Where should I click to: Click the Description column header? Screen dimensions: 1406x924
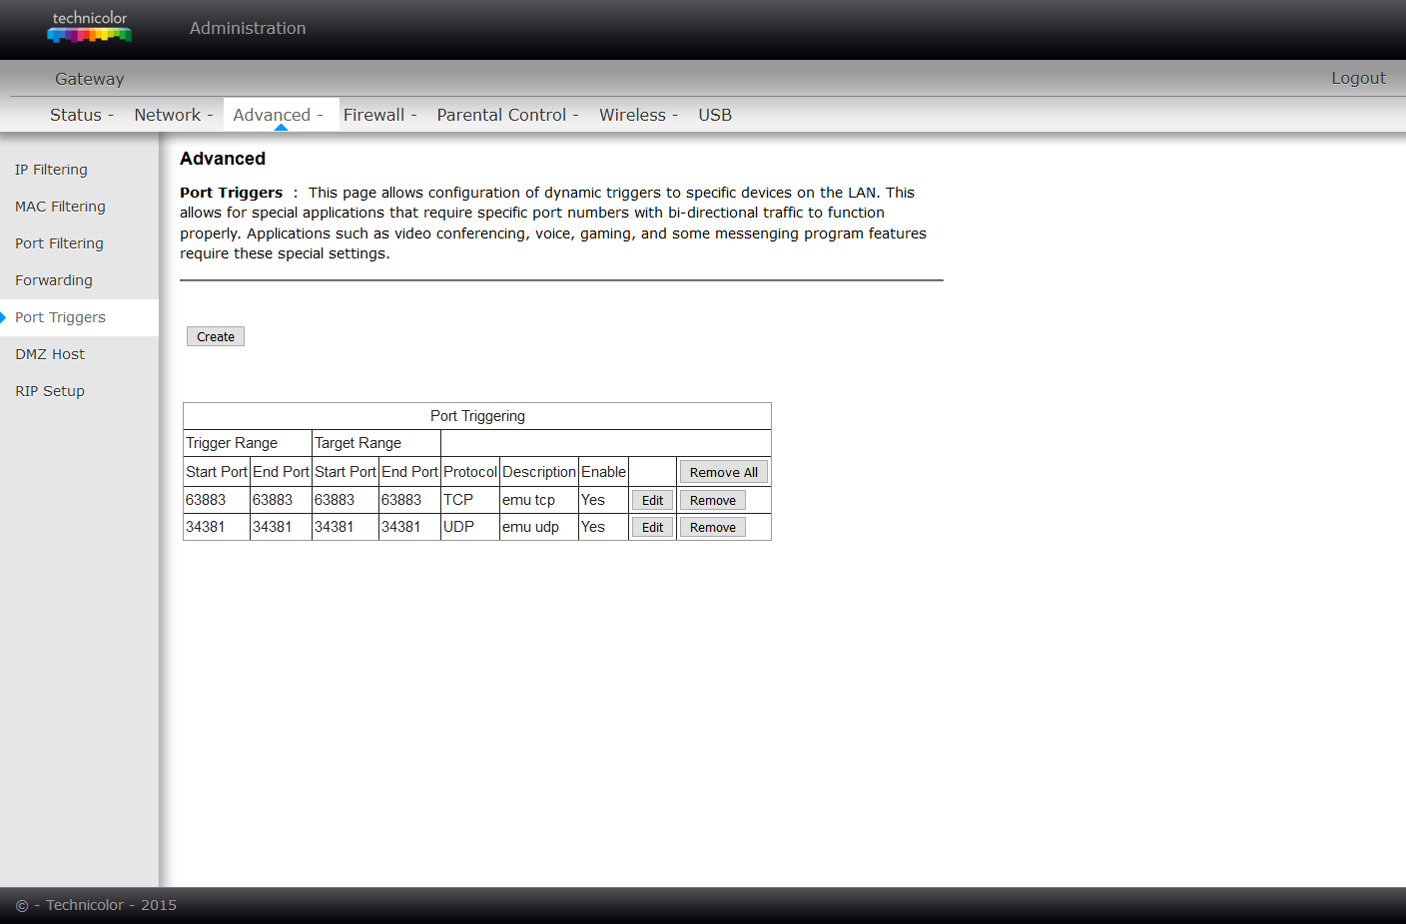point(539,472)
